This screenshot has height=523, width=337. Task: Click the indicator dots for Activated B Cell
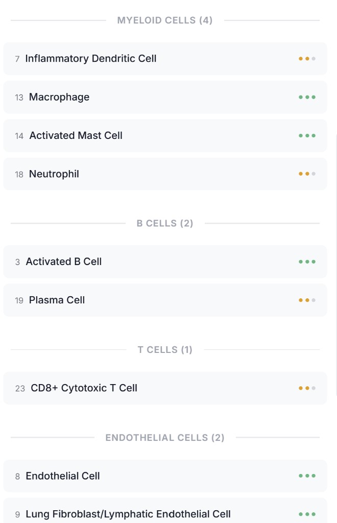(307, 261)
